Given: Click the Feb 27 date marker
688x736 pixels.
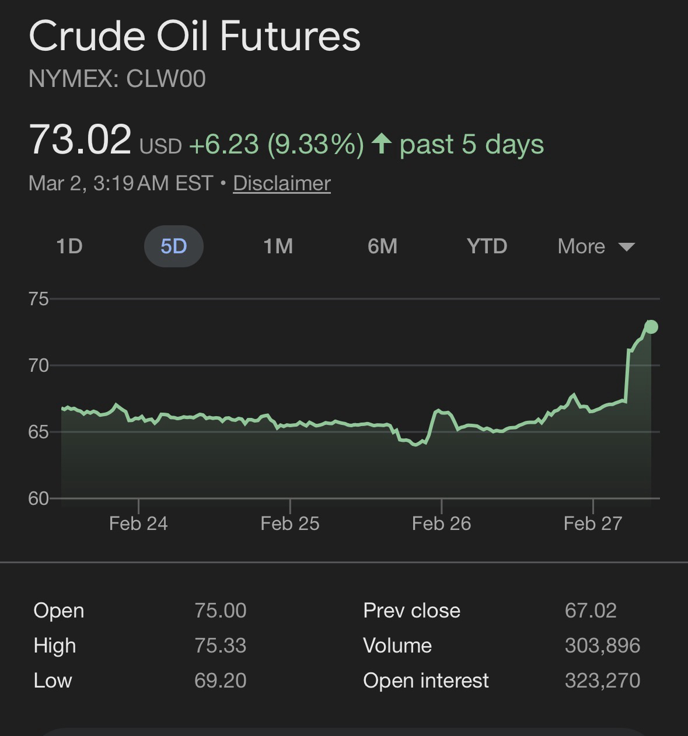Looking at the screenshot, I should (593, 523).
